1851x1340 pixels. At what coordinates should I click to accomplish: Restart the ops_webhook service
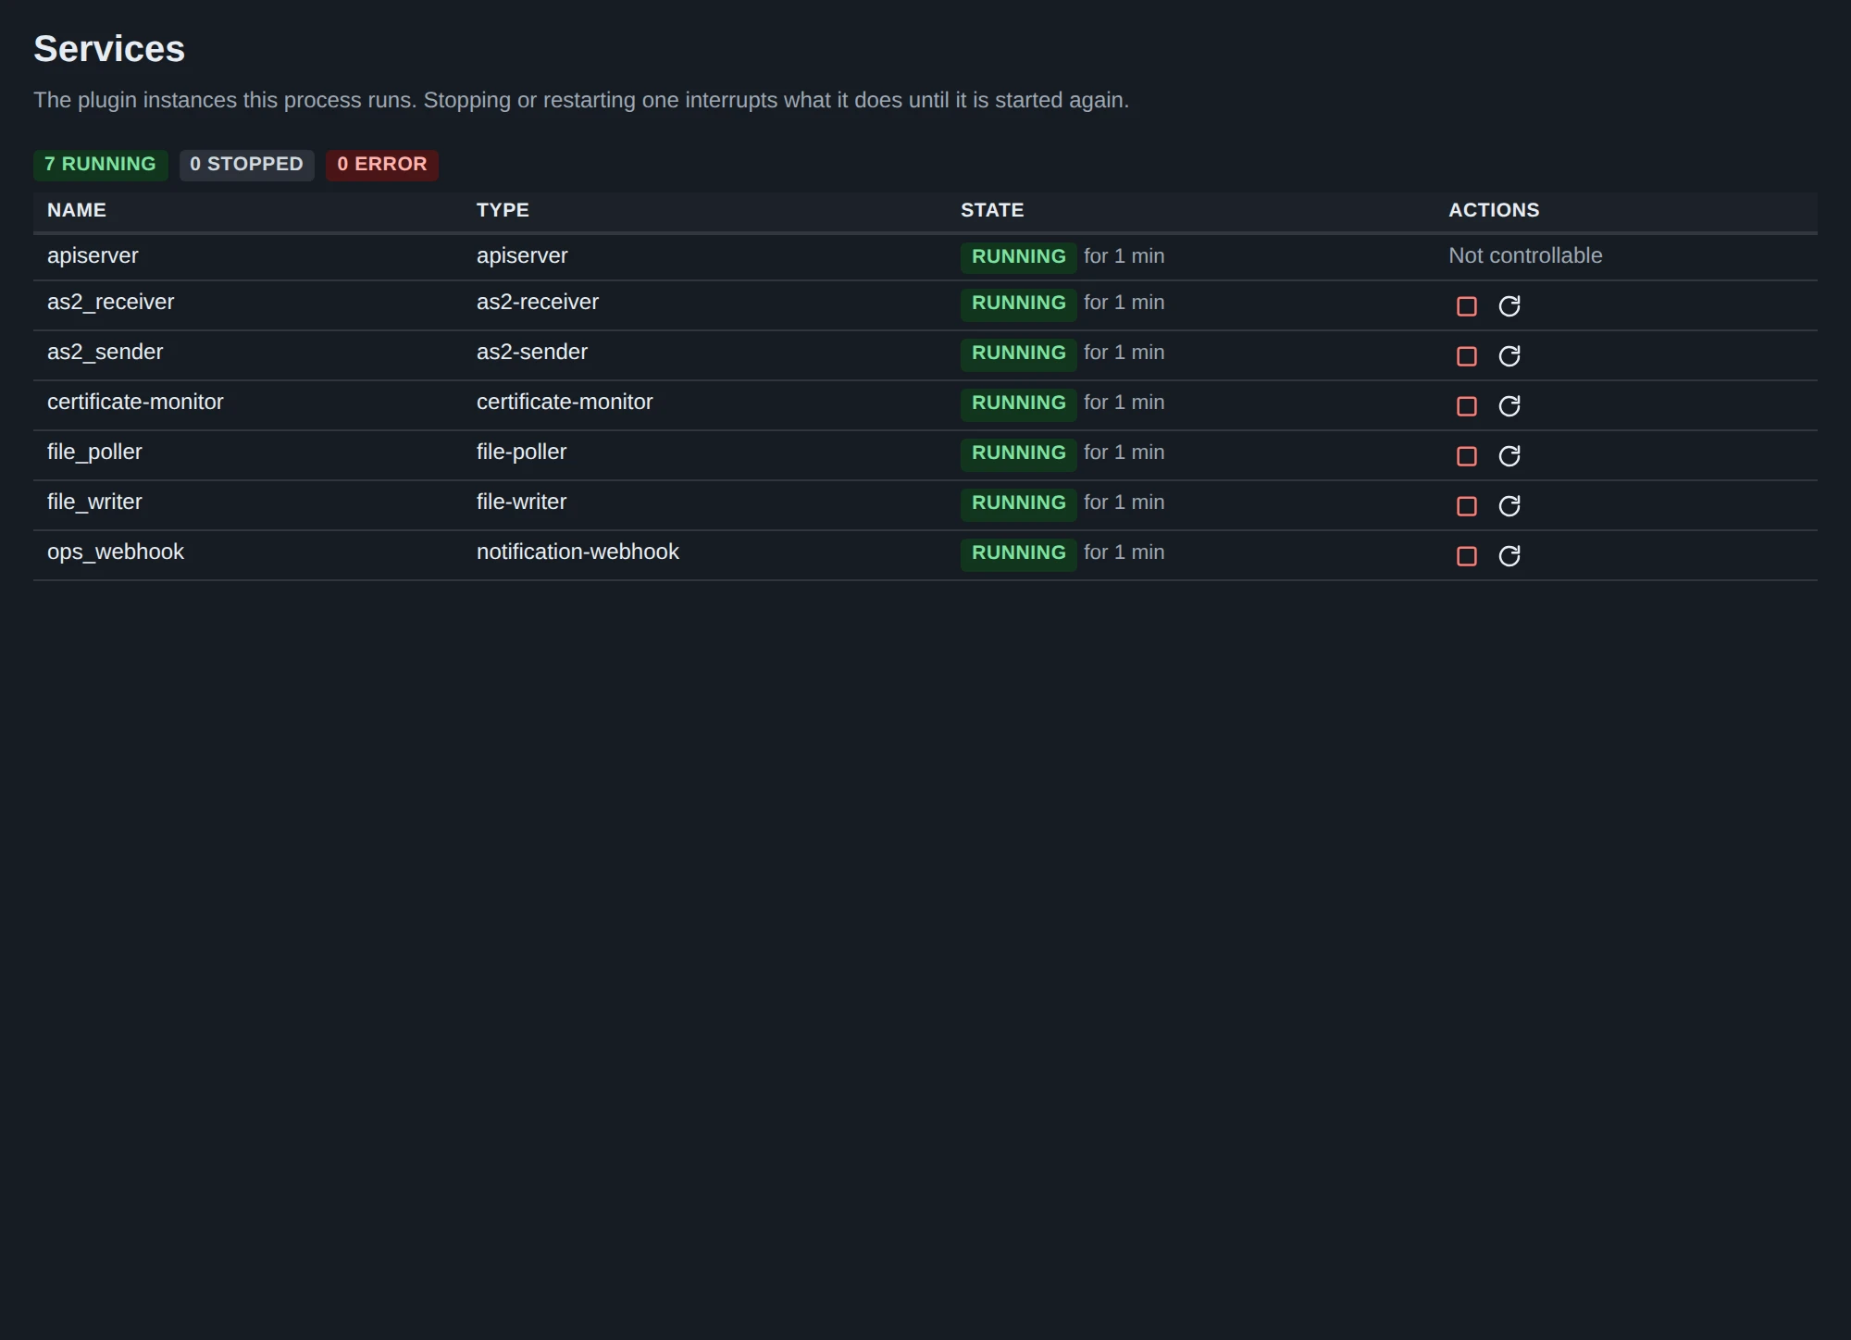pos(1509,556)
